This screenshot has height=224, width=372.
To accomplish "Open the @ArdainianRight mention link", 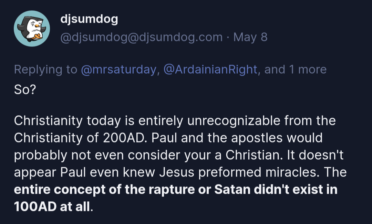I will point(210,70).
